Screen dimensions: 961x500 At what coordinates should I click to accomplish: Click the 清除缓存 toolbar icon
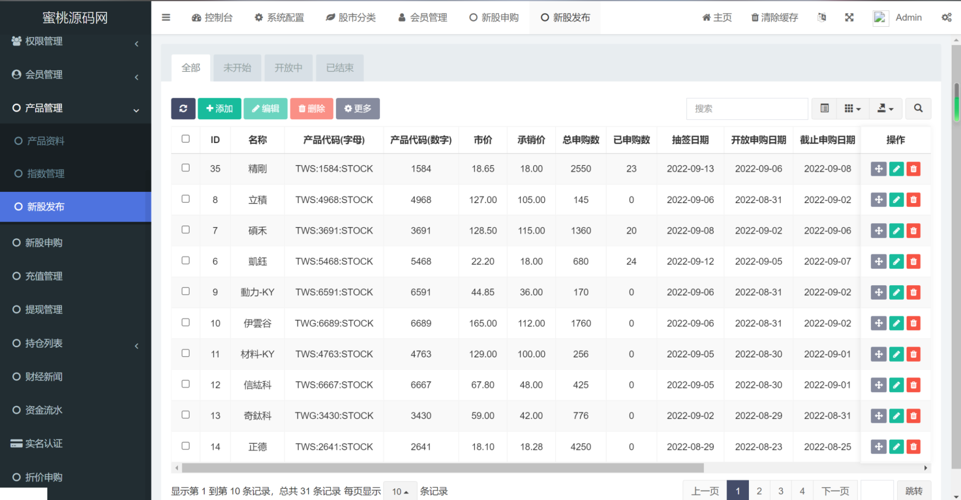pos(774,18)
